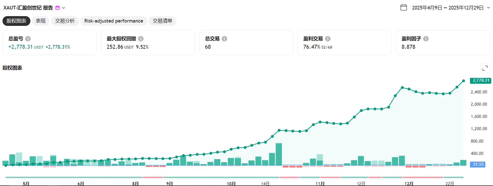Show info tooltip for 盈利交易
This screenshot has width=493, height=186.
tap(328, 39)
